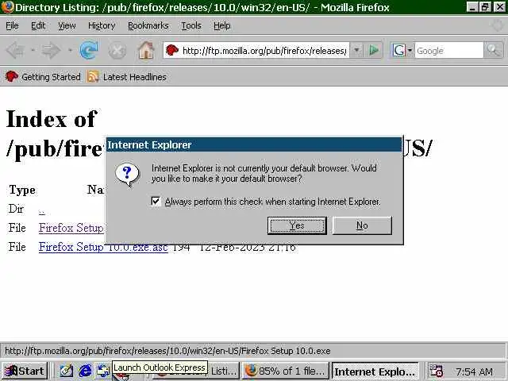Open the Back button history dropdown
This screenshot has height=381, width=508.
click(x=33, y=50)
